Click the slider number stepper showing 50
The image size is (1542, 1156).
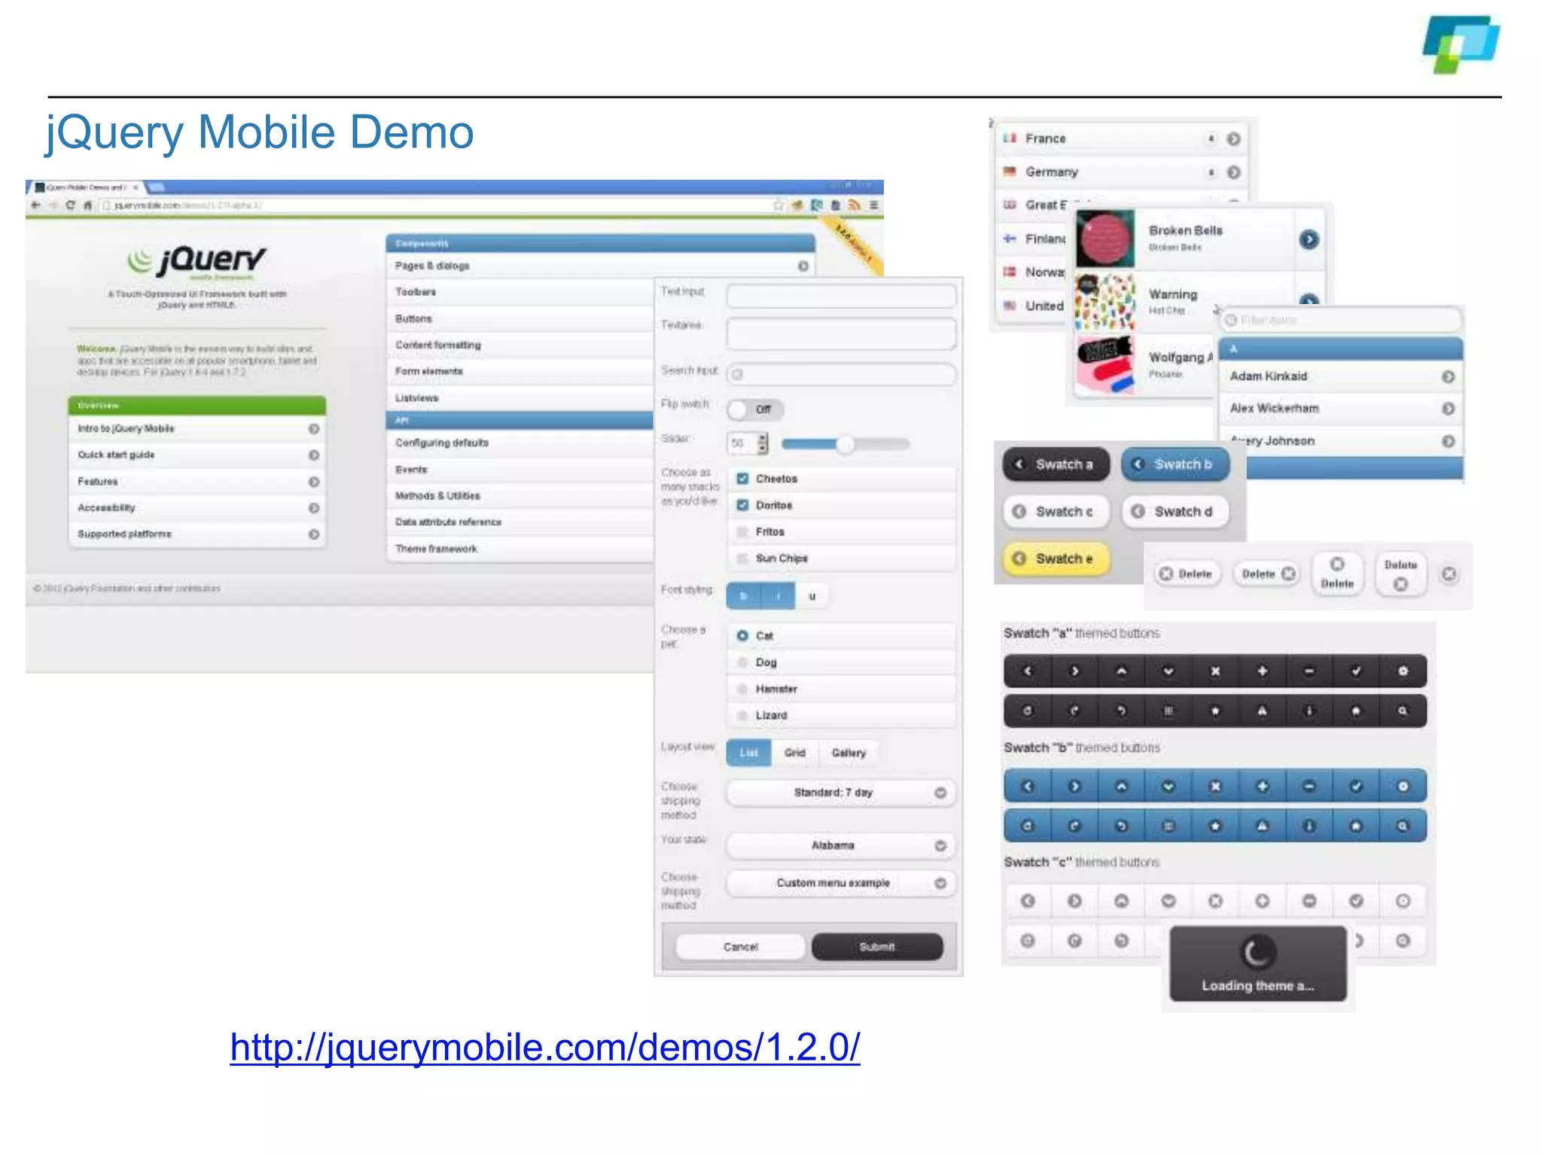(x=748, y=443)
